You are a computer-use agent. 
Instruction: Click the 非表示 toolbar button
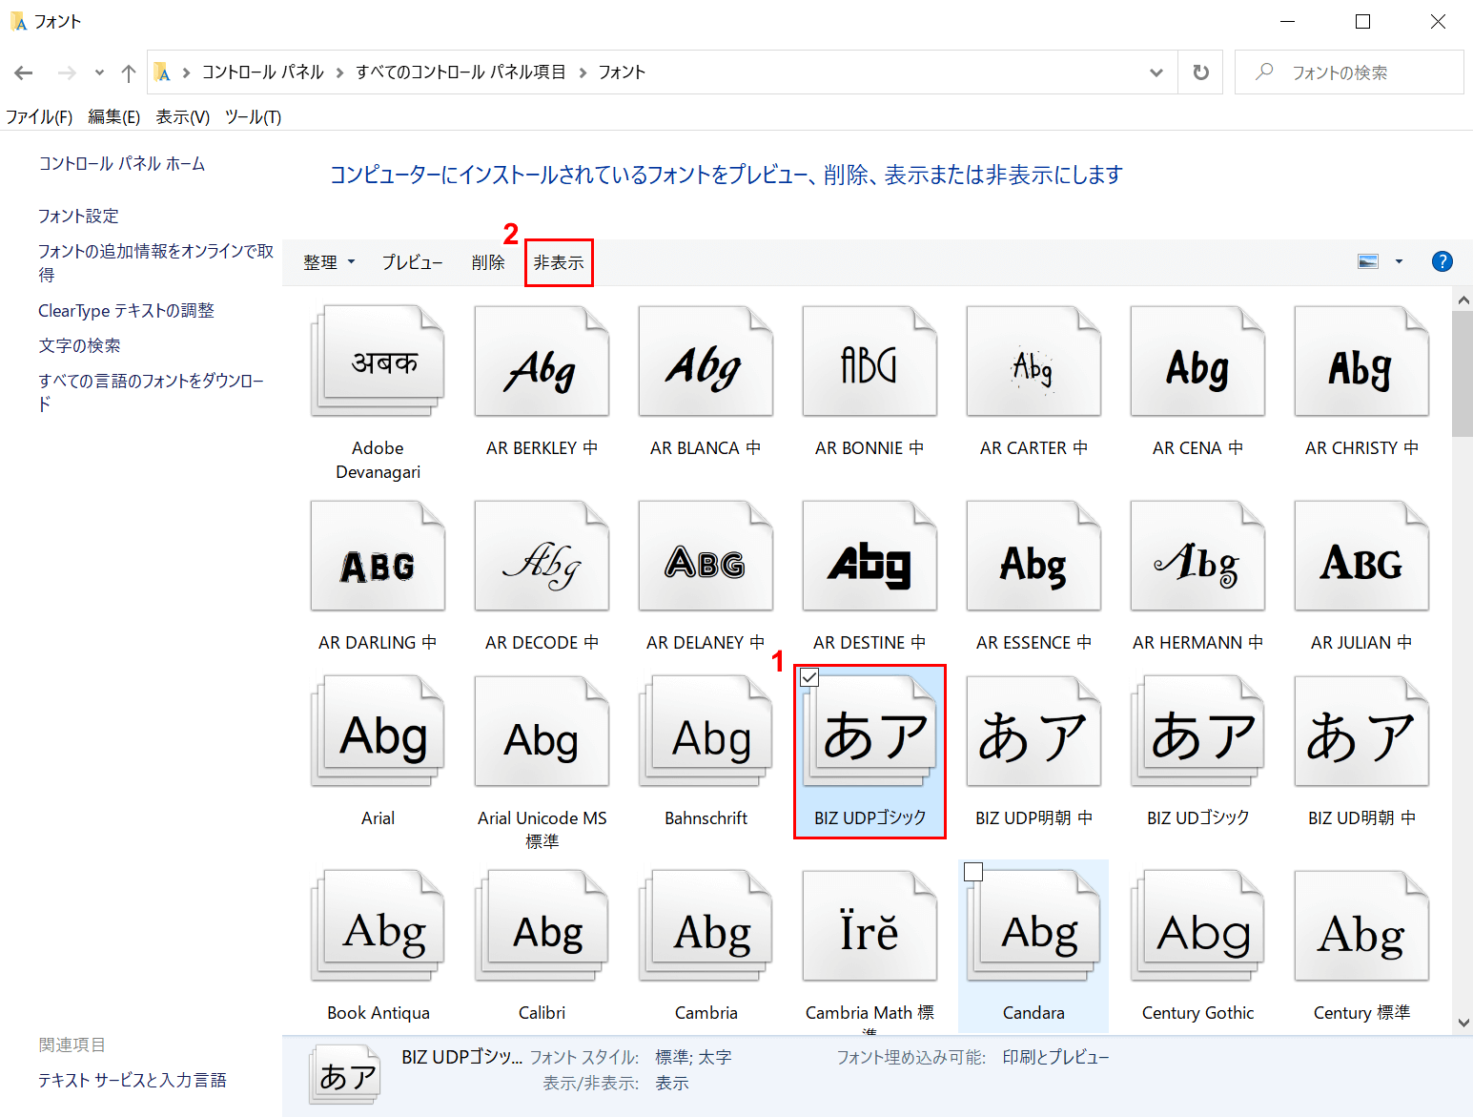(x=559, y=262)
